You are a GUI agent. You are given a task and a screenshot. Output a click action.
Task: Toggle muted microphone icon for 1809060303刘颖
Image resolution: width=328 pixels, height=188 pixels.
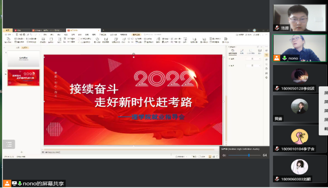click(x=277, y=179)
